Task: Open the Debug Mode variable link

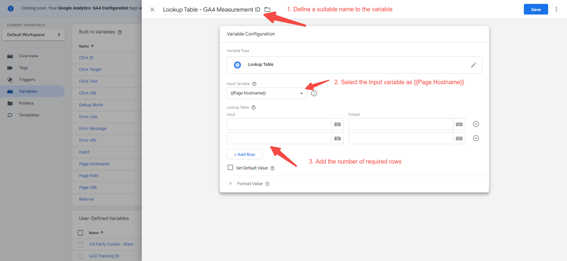Action: point(91,105)
